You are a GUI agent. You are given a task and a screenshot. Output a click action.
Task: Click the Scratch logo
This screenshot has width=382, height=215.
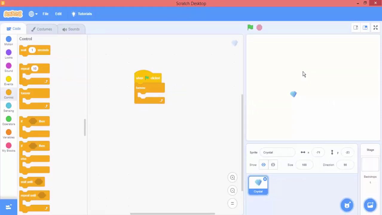[x=13, y=14]
